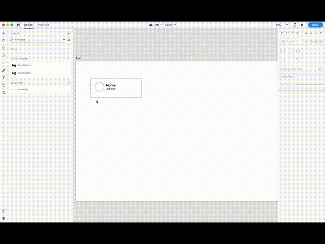Click the Colors section heading
Viewport: 325px width, 244px height.
pos(14,49)
